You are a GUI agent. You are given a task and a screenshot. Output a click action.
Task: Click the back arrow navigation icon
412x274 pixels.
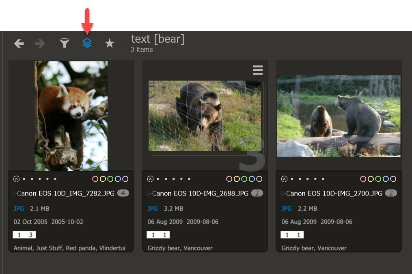[x=19, y=43]
